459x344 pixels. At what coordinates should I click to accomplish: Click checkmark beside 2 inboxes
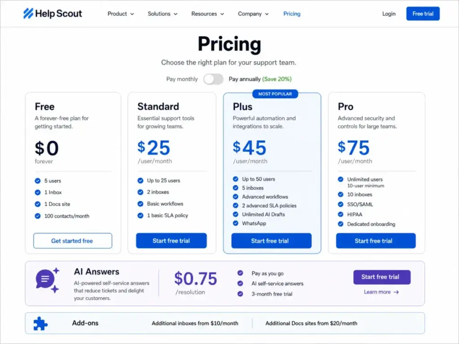point(140,192)
